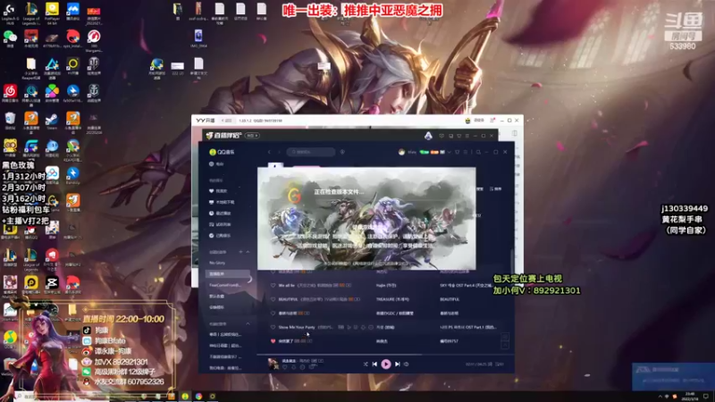Image resolution: width=715 pixels, height=402 pixels.
Task: Click the QQ Music playback progress bar
Action: (x=385, y=354)
